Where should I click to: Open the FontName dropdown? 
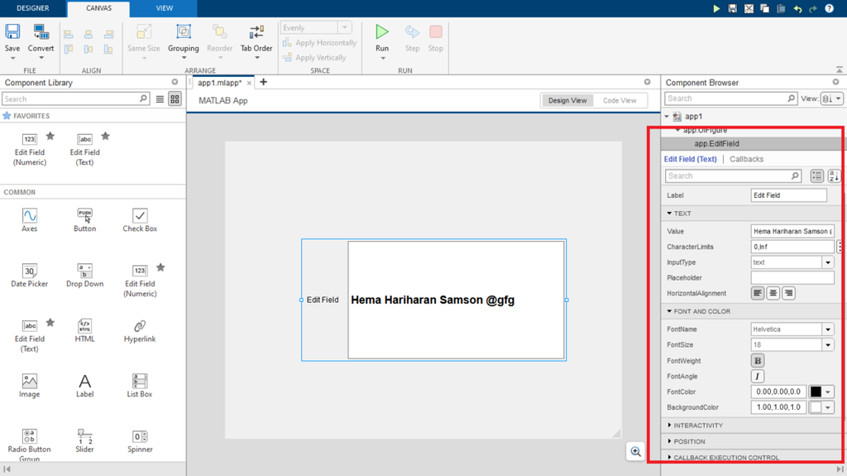(x=828, y=329)
